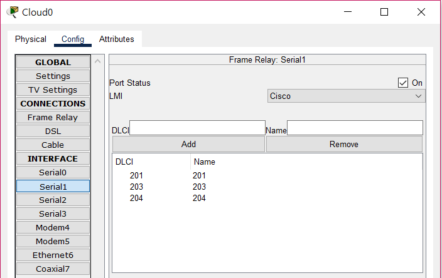
Task: Click the name 203 cell
Action: tap(199, 187)
